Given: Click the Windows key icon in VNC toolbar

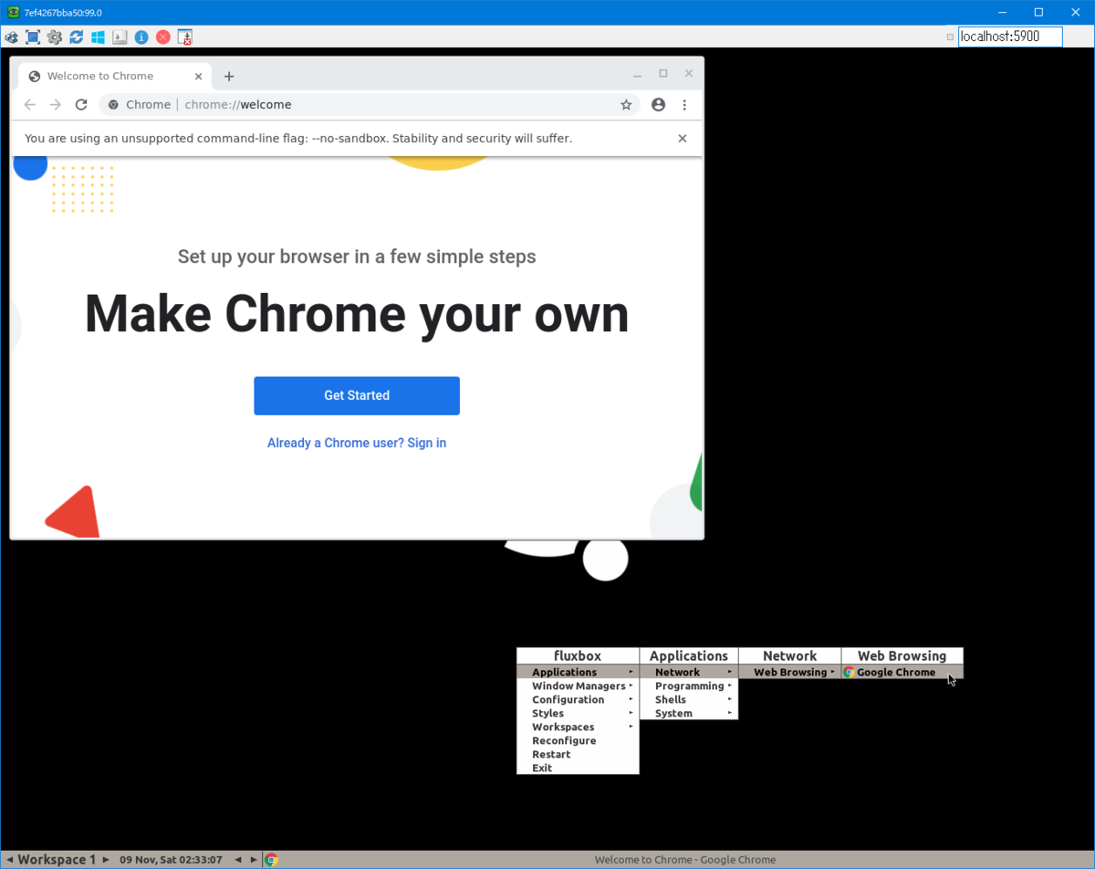Looking at the screenshot, I should pos(98,37).
